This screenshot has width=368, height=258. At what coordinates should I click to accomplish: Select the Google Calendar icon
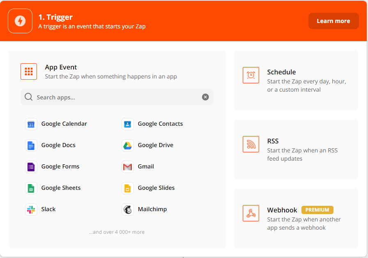click(31, 124)
